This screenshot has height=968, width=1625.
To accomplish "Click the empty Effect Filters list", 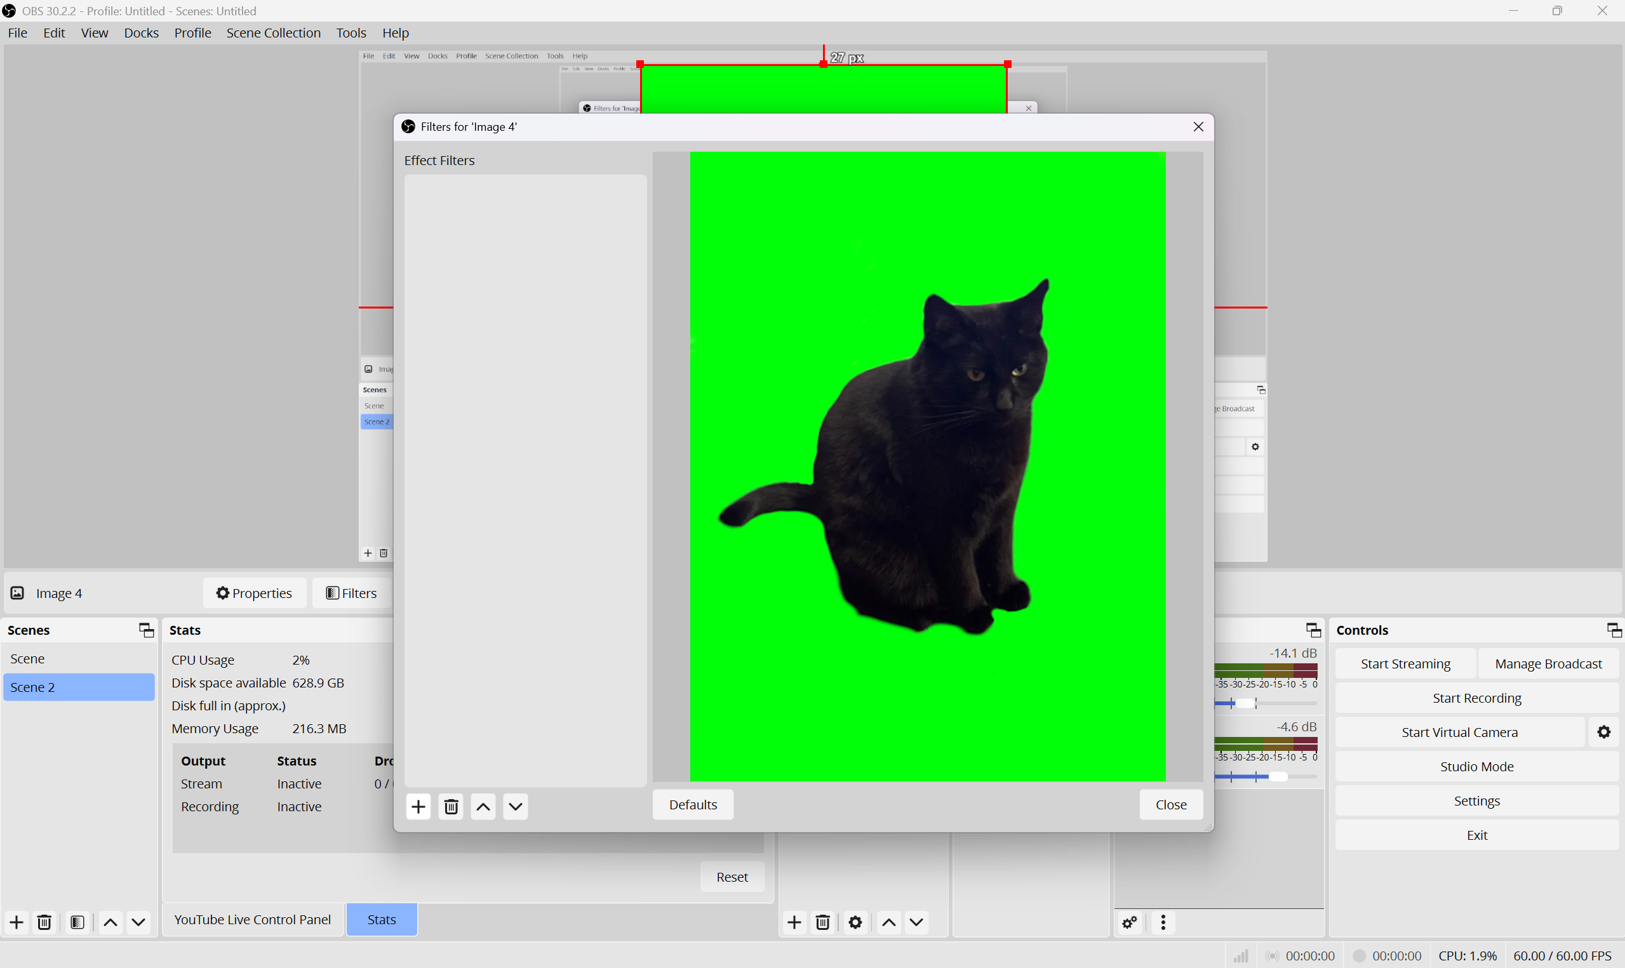I will pos(525,480).
